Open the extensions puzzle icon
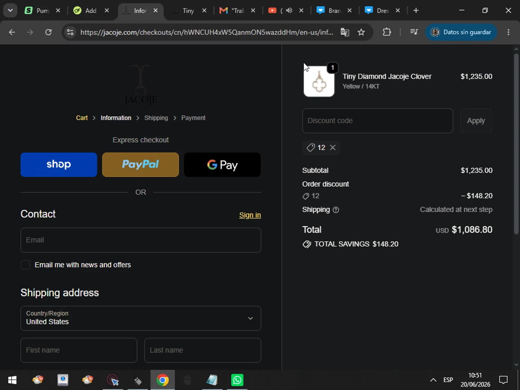The width and height of the screenshot is (520, 390). click(x=387, y=32)
